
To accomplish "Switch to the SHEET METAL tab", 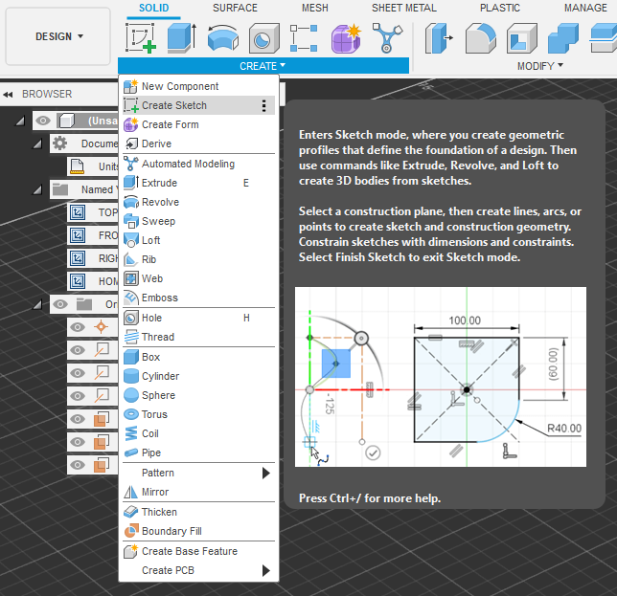I will click(406, 8).
